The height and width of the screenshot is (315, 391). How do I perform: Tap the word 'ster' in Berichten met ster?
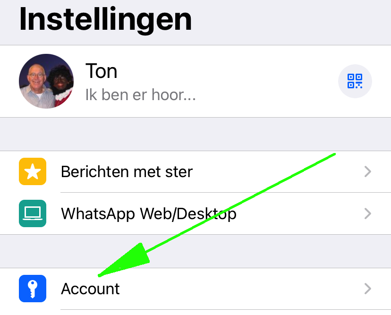tap(179, 172)
